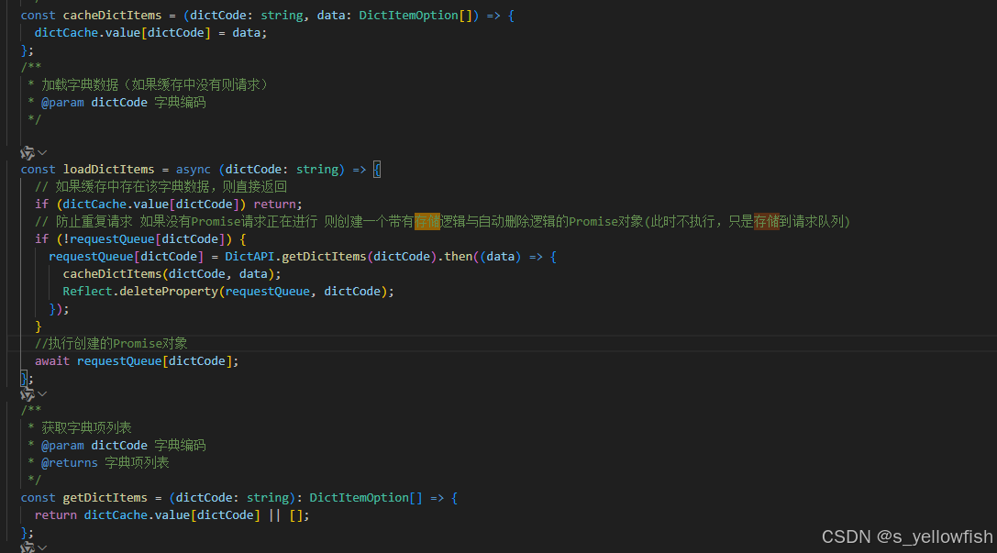Click the DictItemOption type on first line

[x=407, y=15]
